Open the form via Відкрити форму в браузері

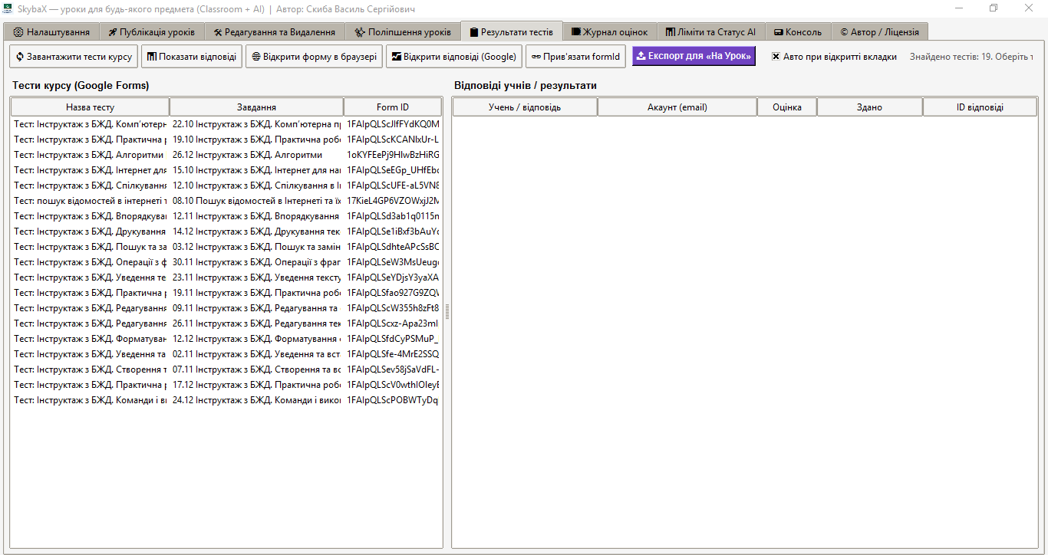click(x=314, y=57)
